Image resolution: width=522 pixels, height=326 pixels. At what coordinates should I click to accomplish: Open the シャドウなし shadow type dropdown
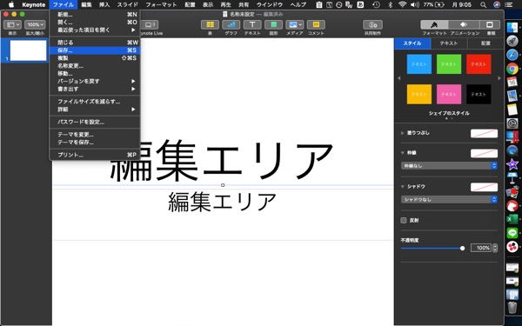[x=449, y=199]
